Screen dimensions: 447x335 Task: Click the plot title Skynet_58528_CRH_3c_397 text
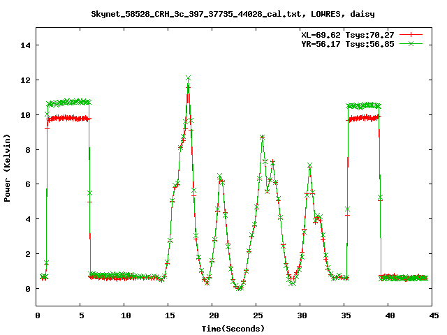pyautogui.click(x=233, y=14)
